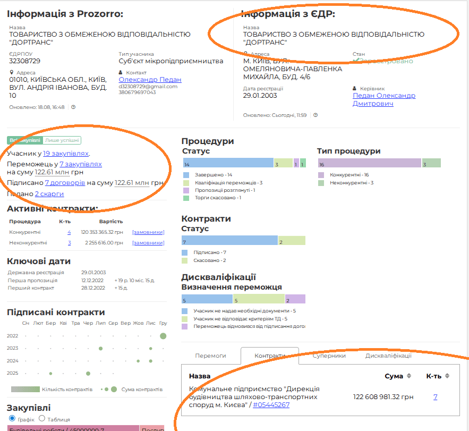
Task: Open the Суперники tab
Action: 329,356
